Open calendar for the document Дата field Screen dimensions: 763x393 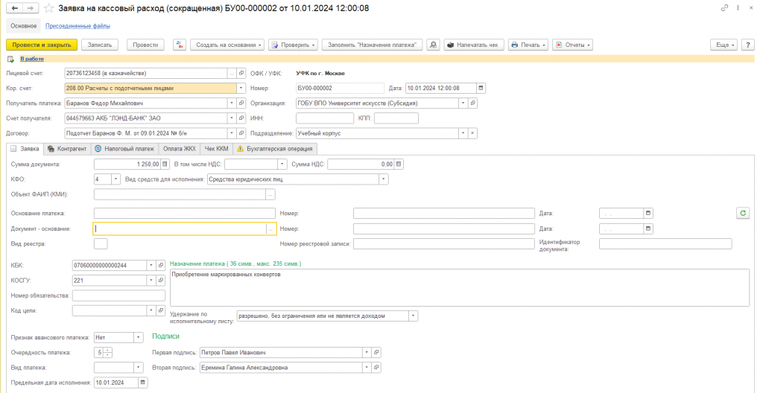tap(481, 88)
